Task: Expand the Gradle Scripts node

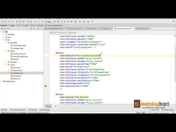Action: tap(1, 81)
